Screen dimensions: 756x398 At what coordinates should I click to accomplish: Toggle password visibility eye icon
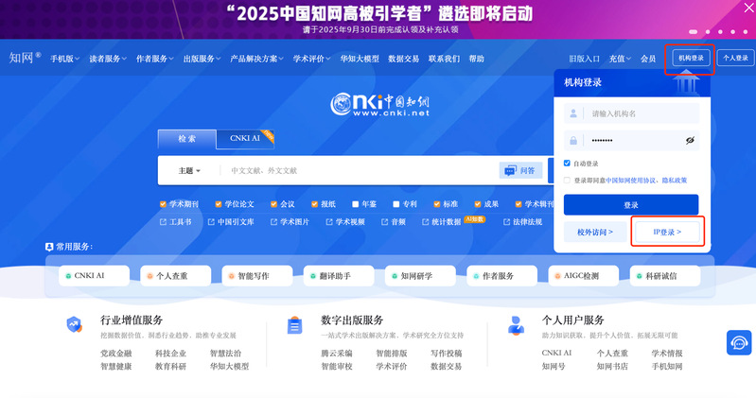click(690, 140)
